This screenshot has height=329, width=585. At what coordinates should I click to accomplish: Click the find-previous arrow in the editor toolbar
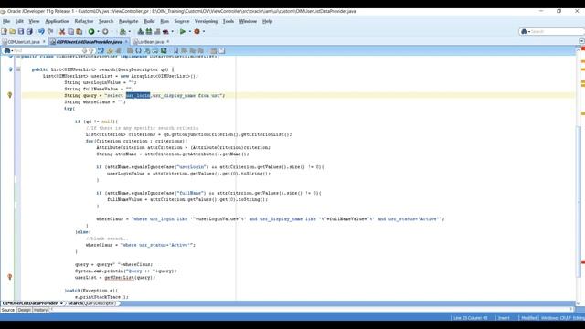pos(90,50)
